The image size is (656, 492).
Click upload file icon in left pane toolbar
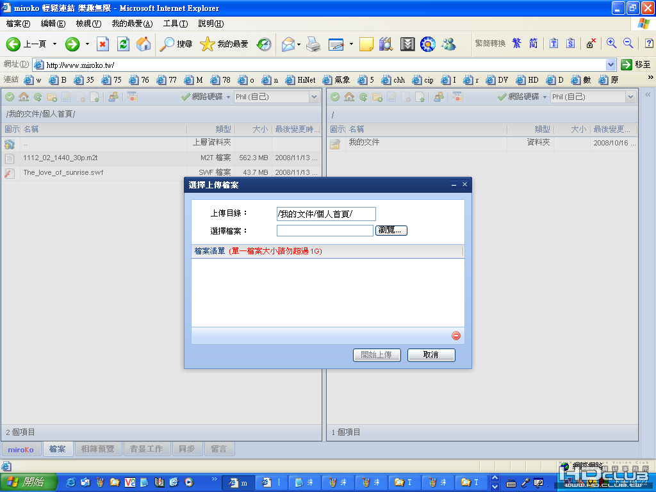pyautogui.click(x=95, y=97)
